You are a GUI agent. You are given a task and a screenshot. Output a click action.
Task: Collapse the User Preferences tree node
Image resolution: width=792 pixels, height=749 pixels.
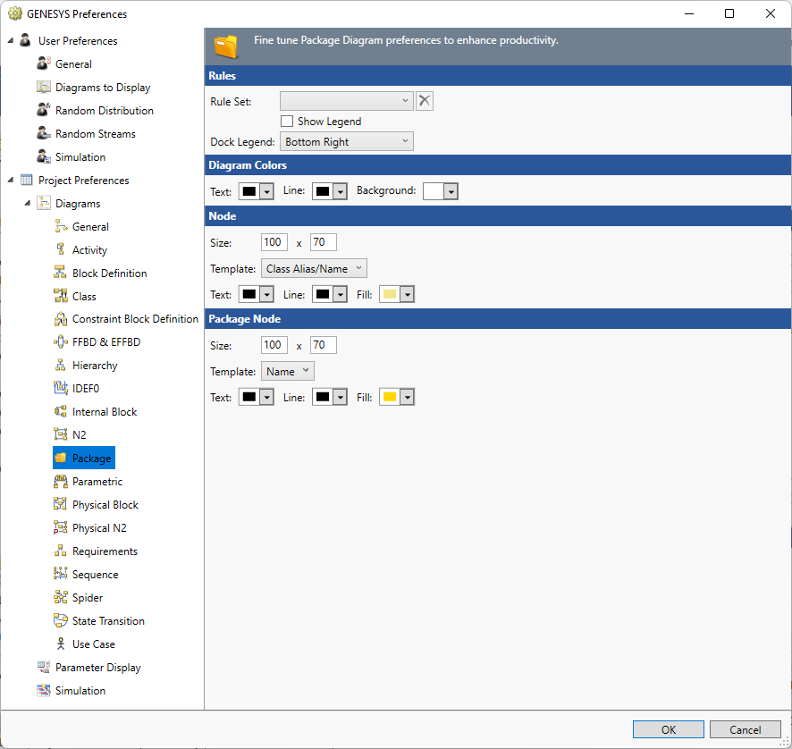pyautogui.click(x=9, y=40)
